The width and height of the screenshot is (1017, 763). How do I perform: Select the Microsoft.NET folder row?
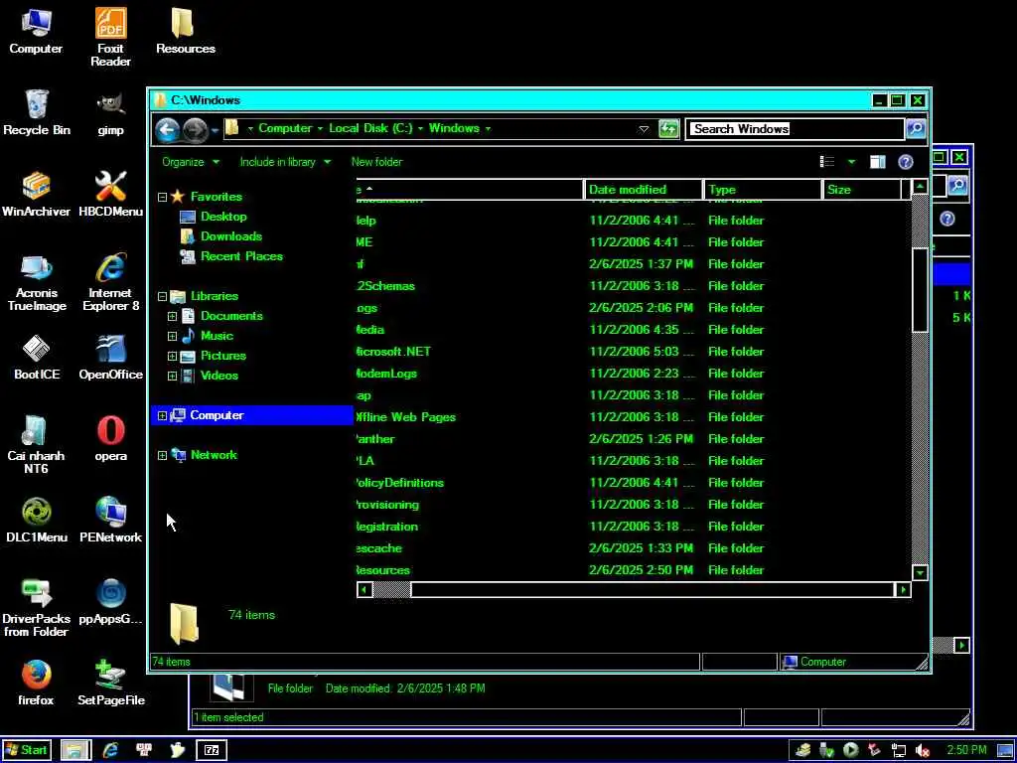[x=633, y=352]
